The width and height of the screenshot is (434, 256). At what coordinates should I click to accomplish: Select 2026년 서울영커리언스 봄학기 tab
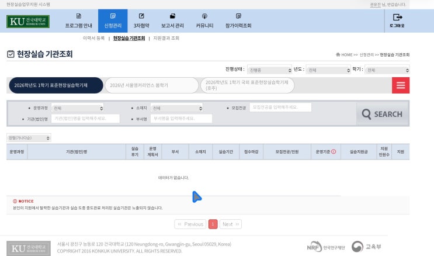[x=152, y=85]
